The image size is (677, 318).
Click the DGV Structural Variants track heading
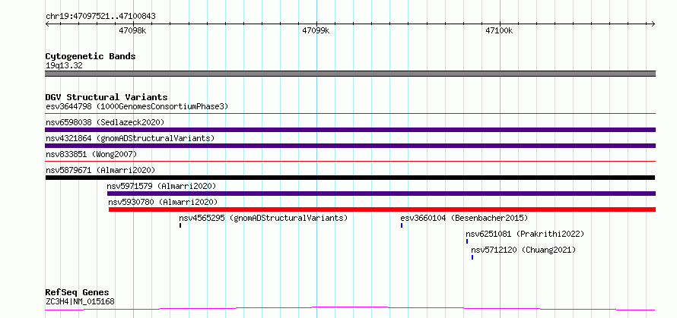click(106, 97)
